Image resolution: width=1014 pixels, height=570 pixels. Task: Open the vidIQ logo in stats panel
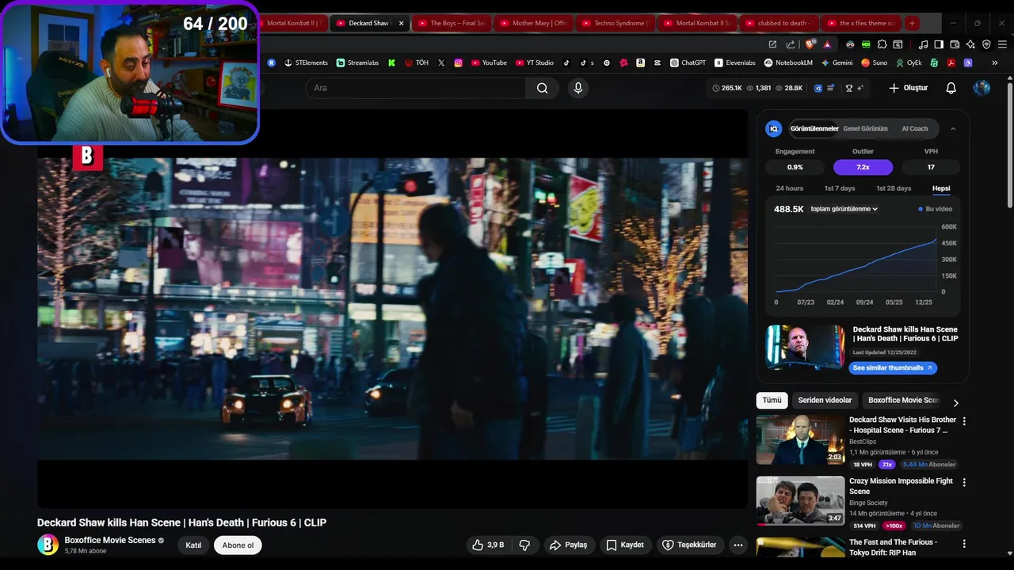click(774, 128)
